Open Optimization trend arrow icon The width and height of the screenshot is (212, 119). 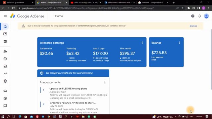[5, 73]
